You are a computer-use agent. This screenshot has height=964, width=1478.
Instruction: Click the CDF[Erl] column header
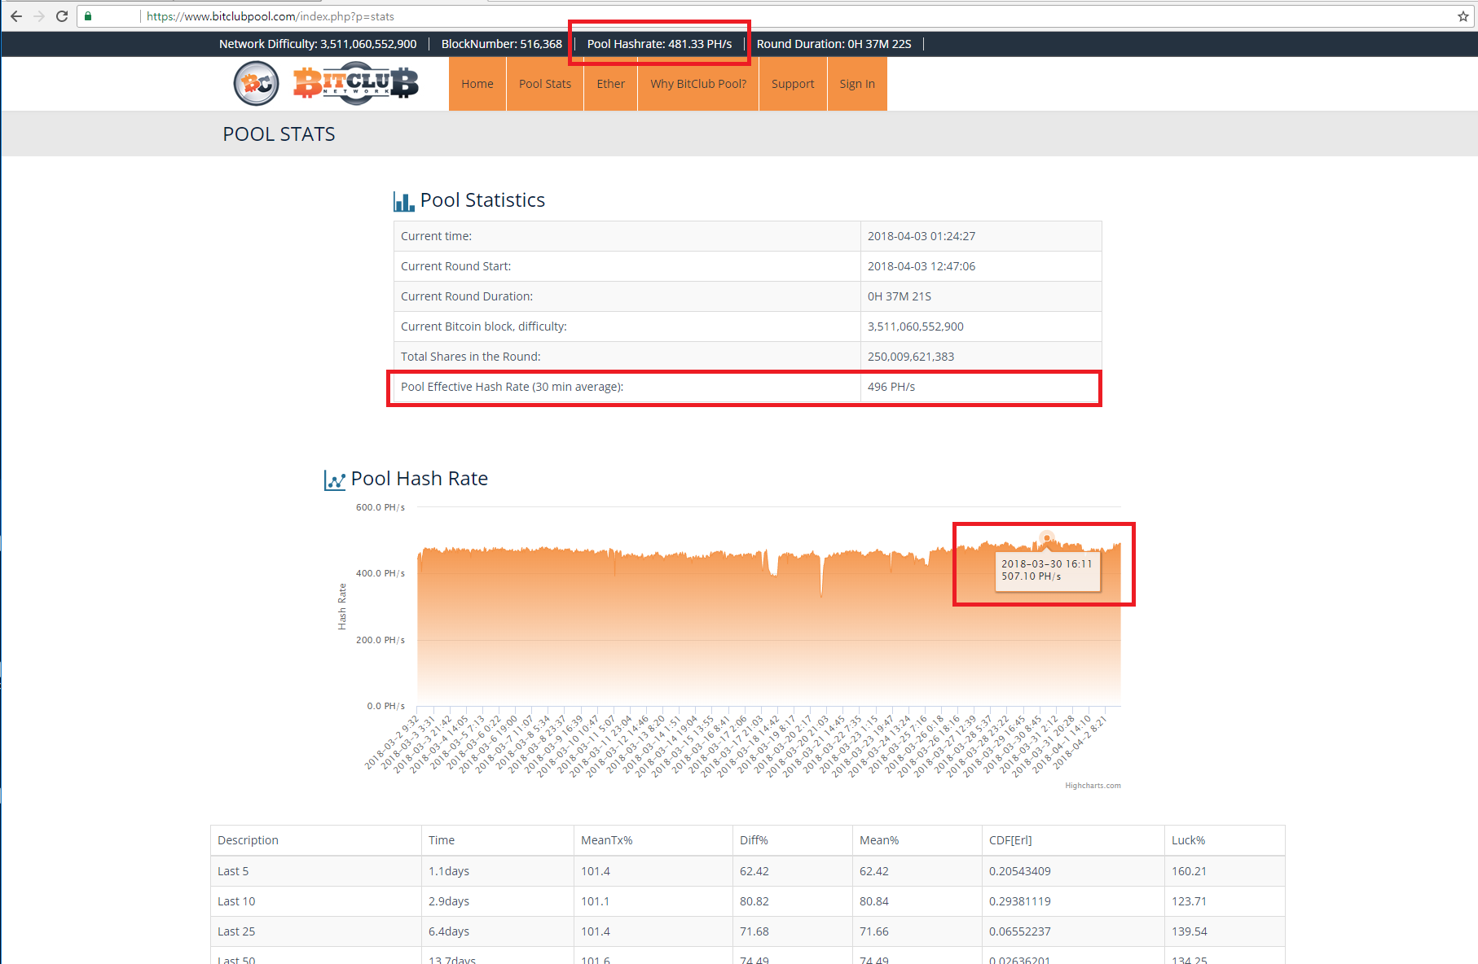click(x=1010, y=840)
